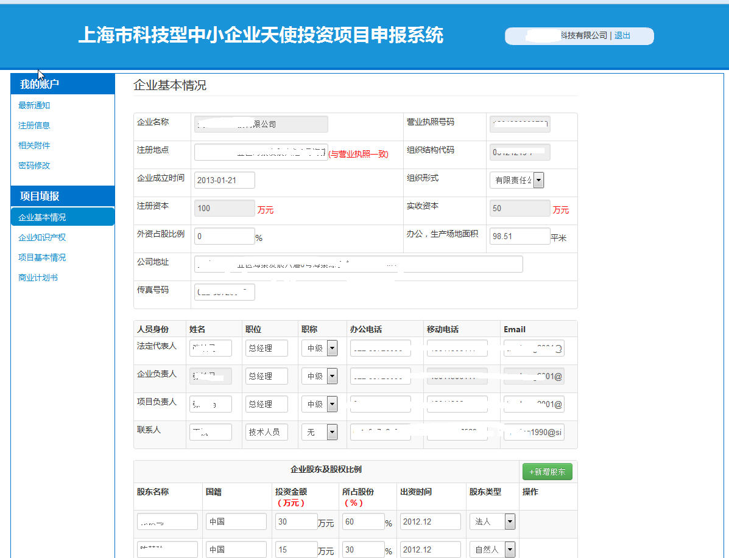Image resolution: width=729 pixels, height=558 pixels.
Task: Click the 新增股东 green button
Action: click(x=547, y=472)
